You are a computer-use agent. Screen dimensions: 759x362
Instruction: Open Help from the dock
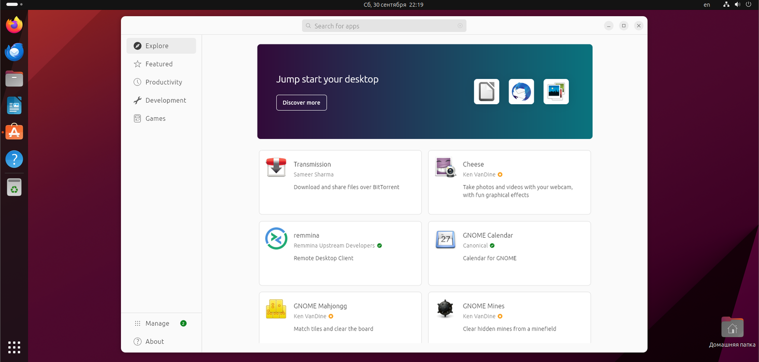(x=14, y=159)
